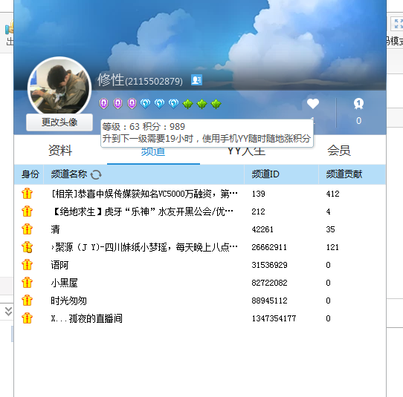Click the vest role icon for channel 212

[27, 211]
